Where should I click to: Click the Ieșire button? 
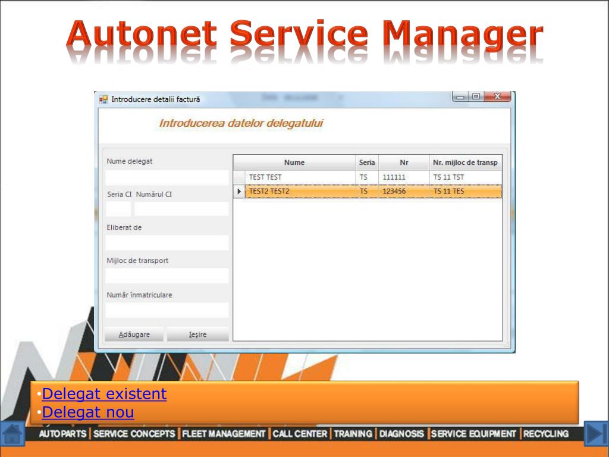tap(197, 334)
